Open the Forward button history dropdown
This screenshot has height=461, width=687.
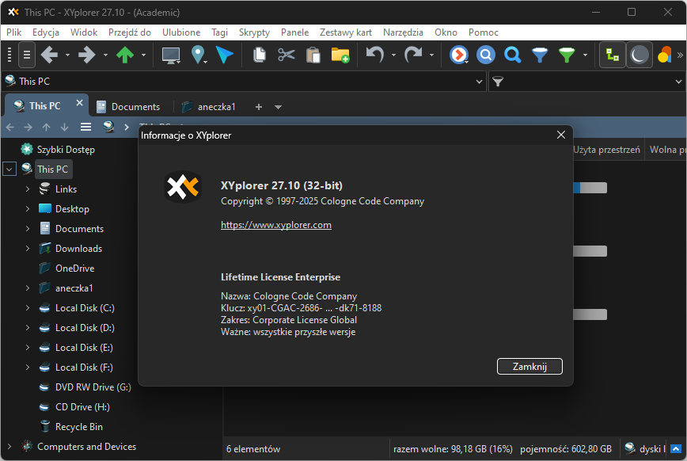coord(105,55)
